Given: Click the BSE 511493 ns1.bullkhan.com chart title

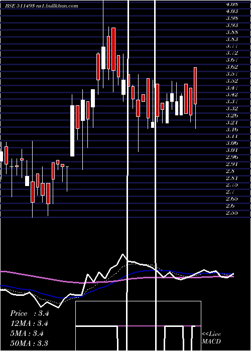Looking at the screenshot, I should [x=42, y=6].
